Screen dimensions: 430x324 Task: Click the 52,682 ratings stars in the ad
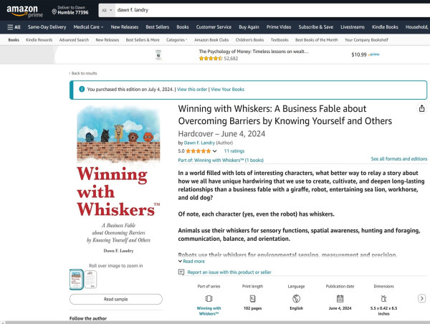point(211,58)
